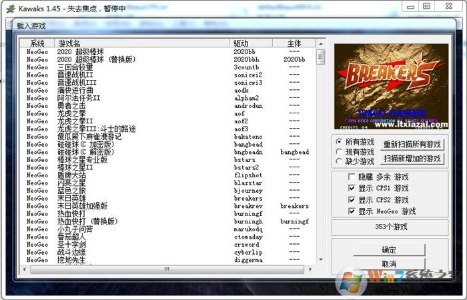Maximize the Kawaks 1.45 window

click(427, 7)
